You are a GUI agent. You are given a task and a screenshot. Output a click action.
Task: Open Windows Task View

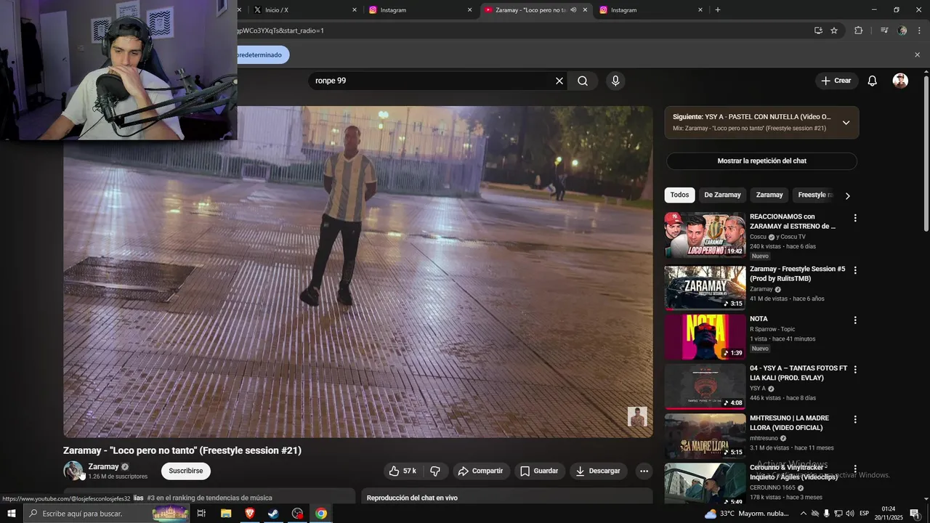click(x=201, y=514)
